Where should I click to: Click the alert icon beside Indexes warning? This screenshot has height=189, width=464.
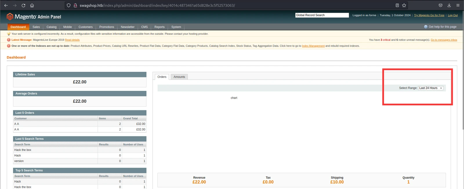point(9,46)
